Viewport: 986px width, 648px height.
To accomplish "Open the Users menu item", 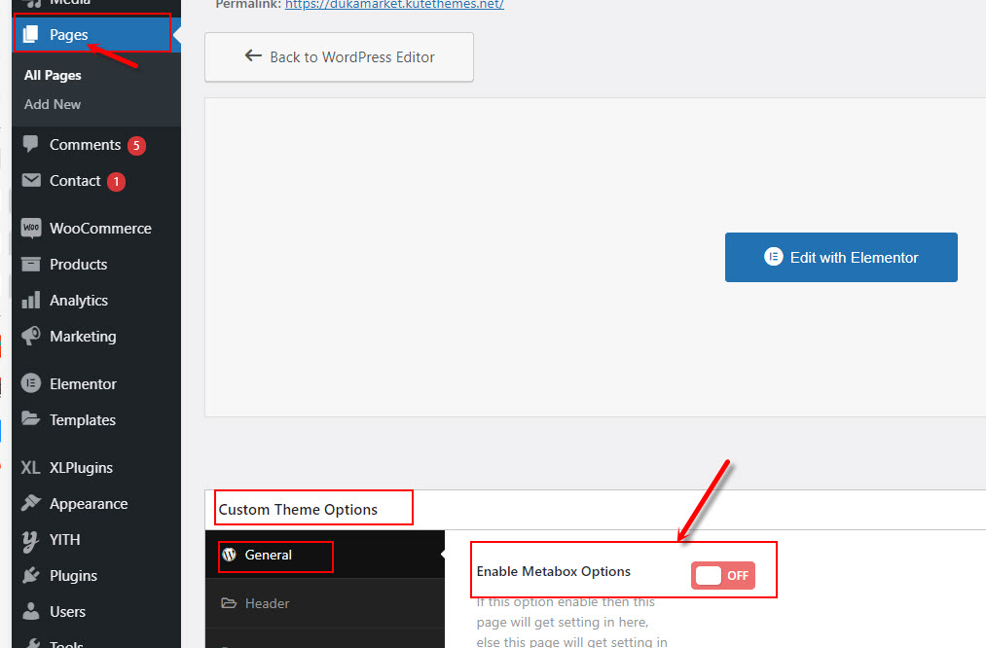I will 96,612.
